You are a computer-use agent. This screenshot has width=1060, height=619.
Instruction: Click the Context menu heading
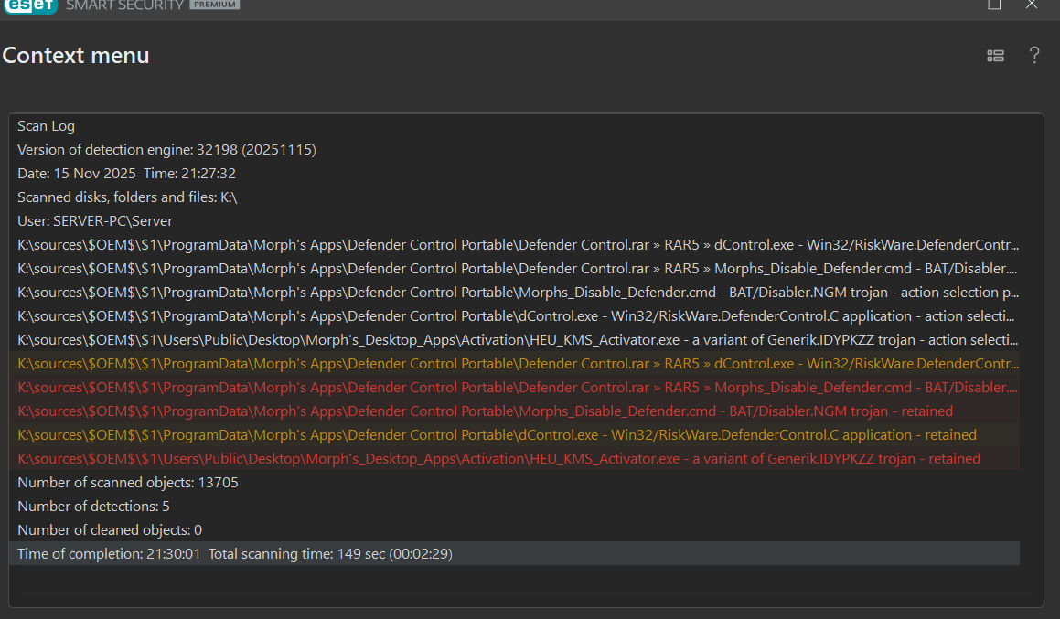(x=76, y=56)
